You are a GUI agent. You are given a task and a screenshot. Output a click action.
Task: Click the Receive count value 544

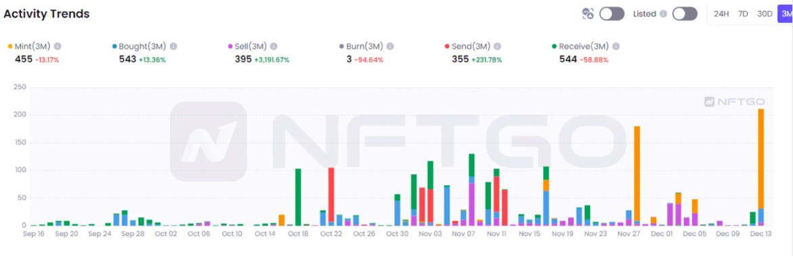click(x=568, y=59)
